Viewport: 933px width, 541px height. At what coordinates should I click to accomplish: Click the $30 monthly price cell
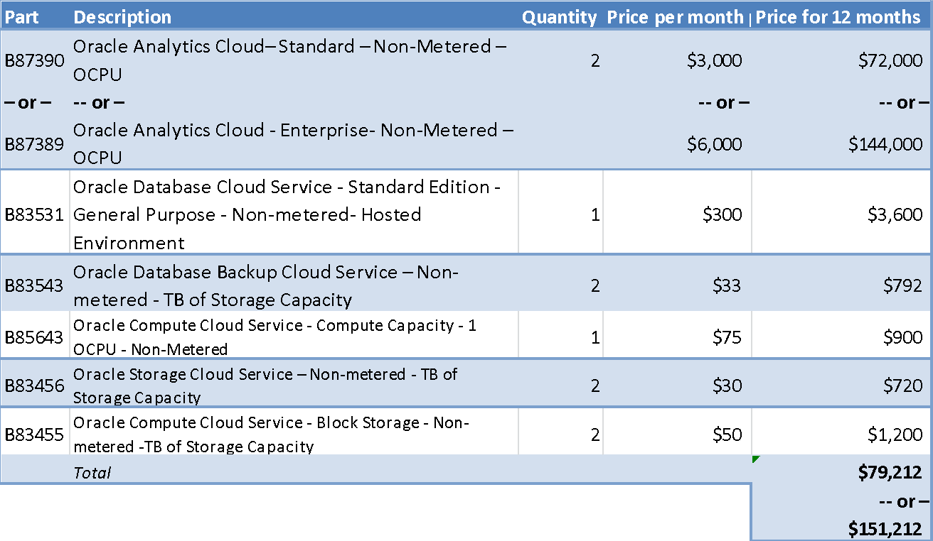tap(727, 386)
